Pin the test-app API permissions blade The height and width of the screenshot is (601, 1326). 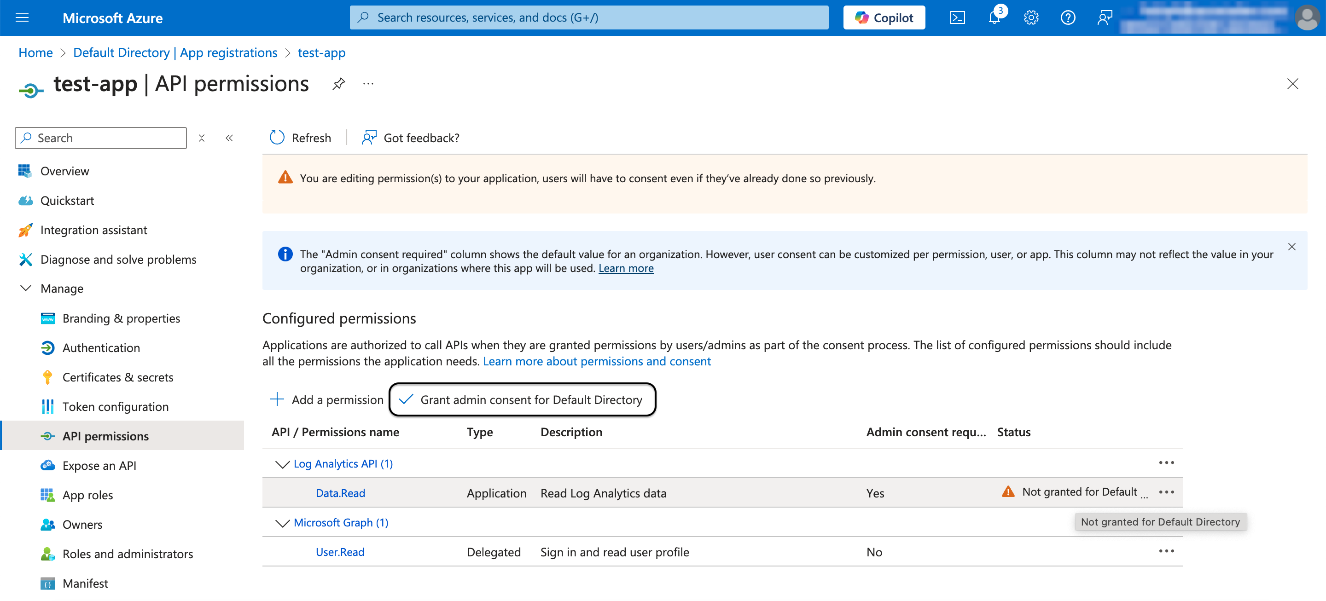[338, 84]
